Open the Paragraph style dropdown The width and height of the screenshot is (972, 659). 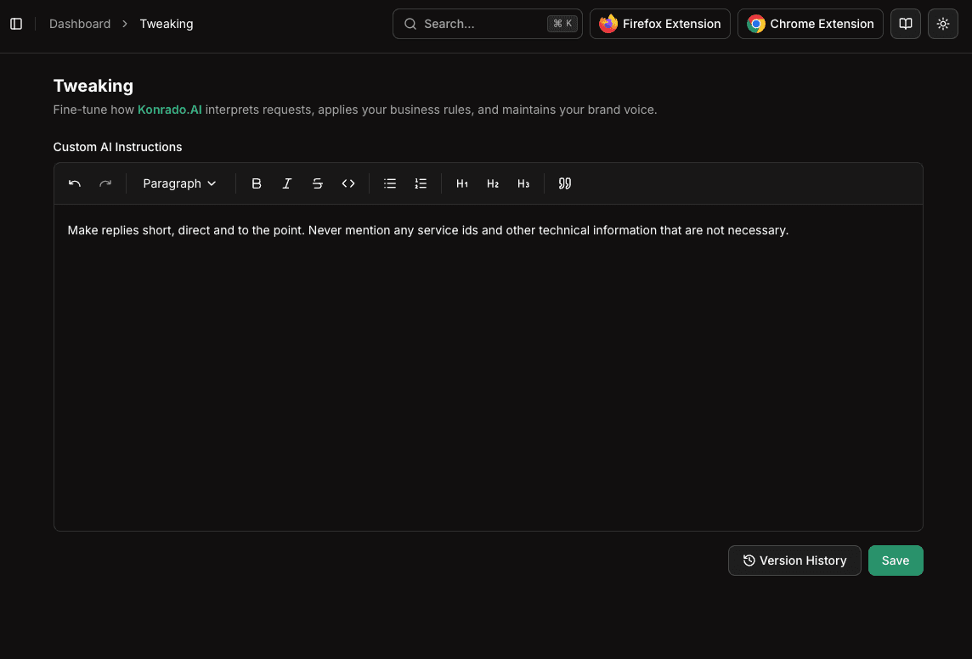click(180, 183)
